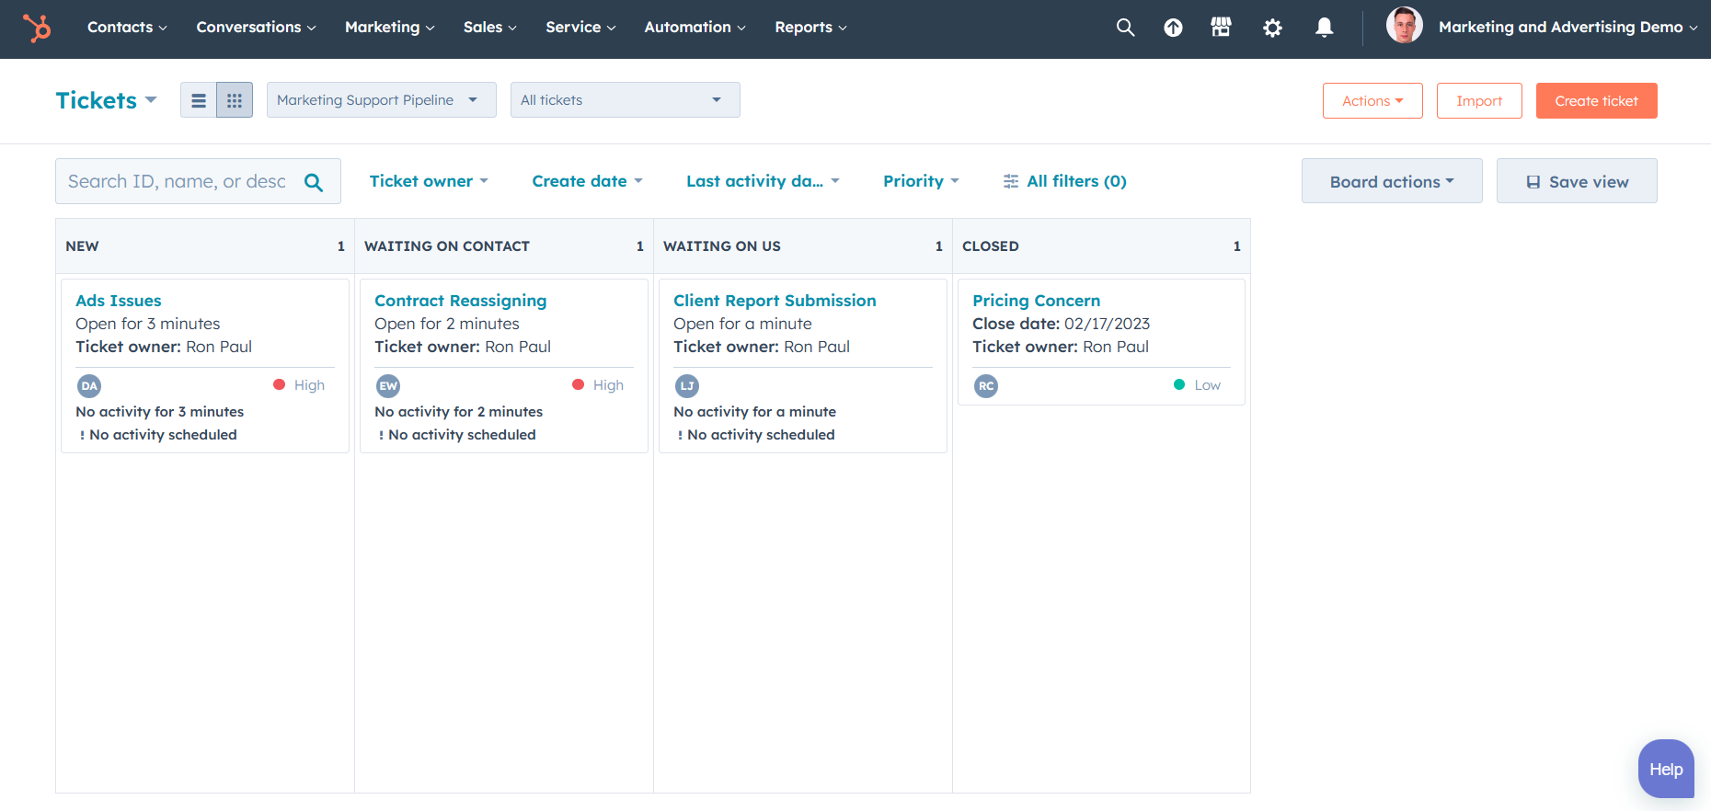Click the all-filters slider icon
This screenshot has height=811, width=1711.
coord(1011,181)
